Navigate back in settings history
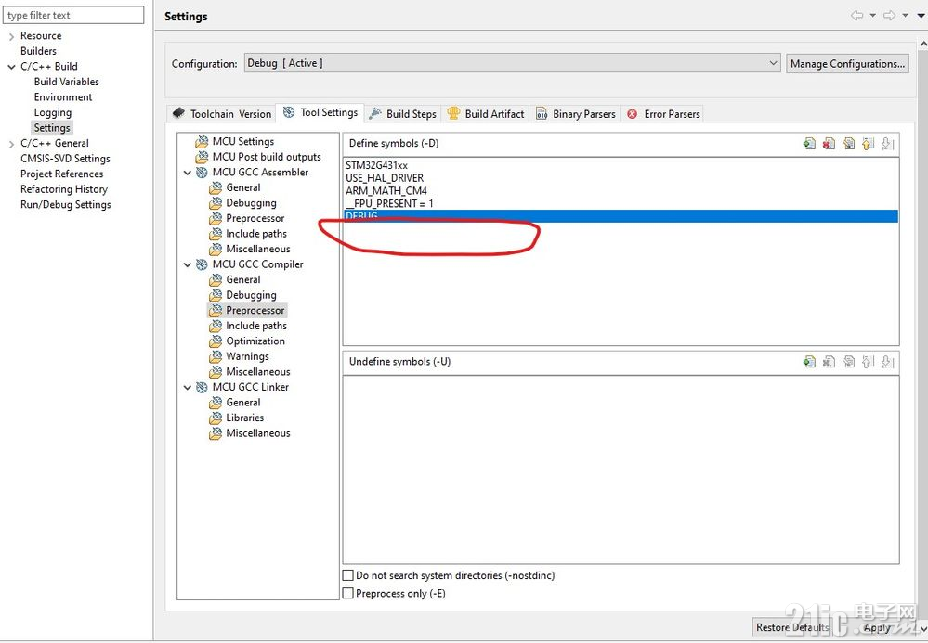The image size is (928, 643). (856, 16)
